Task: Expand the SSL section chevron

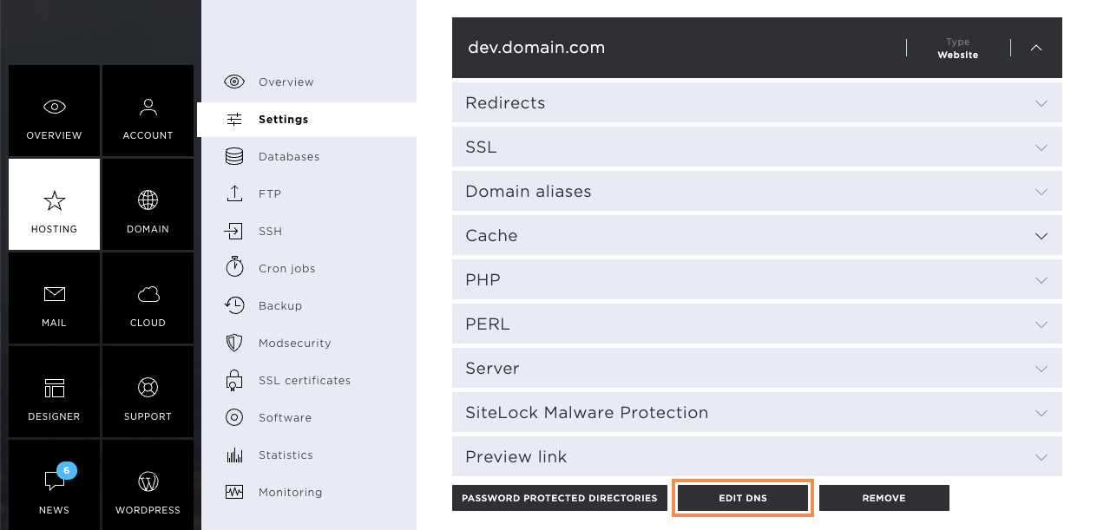Action: click(1041, 147)
